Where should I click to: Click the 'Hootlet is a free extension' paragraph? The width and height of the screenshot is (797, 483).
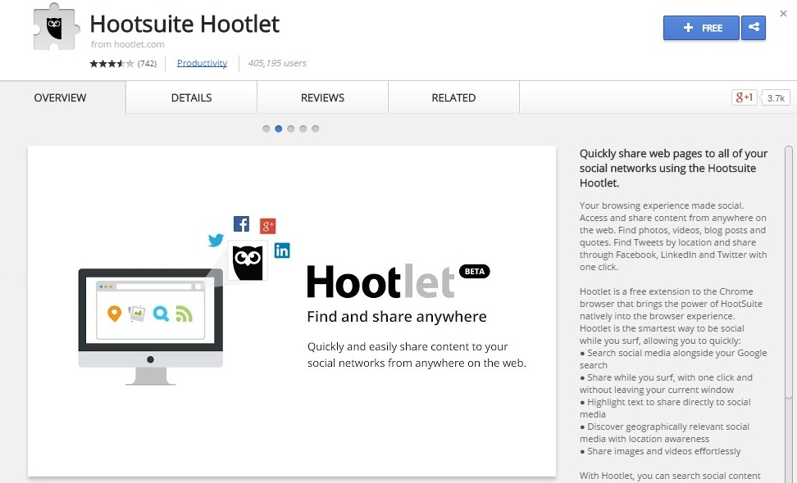coord(671,316)
